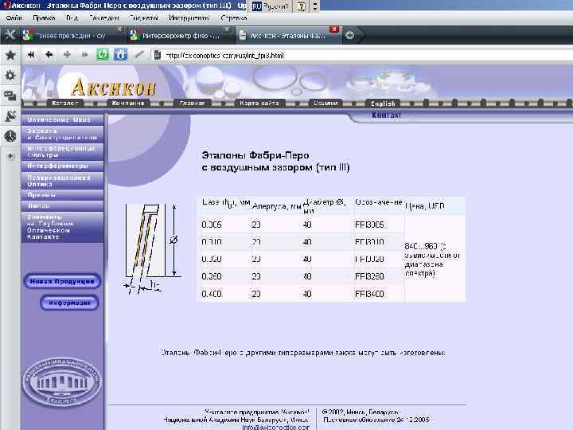Click the Новая Продукция button
This screenshot has height=430, width=573.
click(62, 282)
